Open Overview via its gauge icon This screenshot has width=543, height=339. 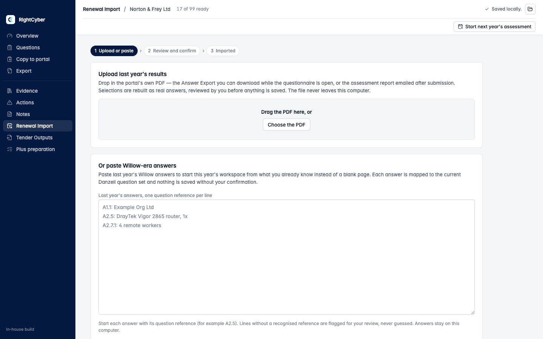pos(10,36)
